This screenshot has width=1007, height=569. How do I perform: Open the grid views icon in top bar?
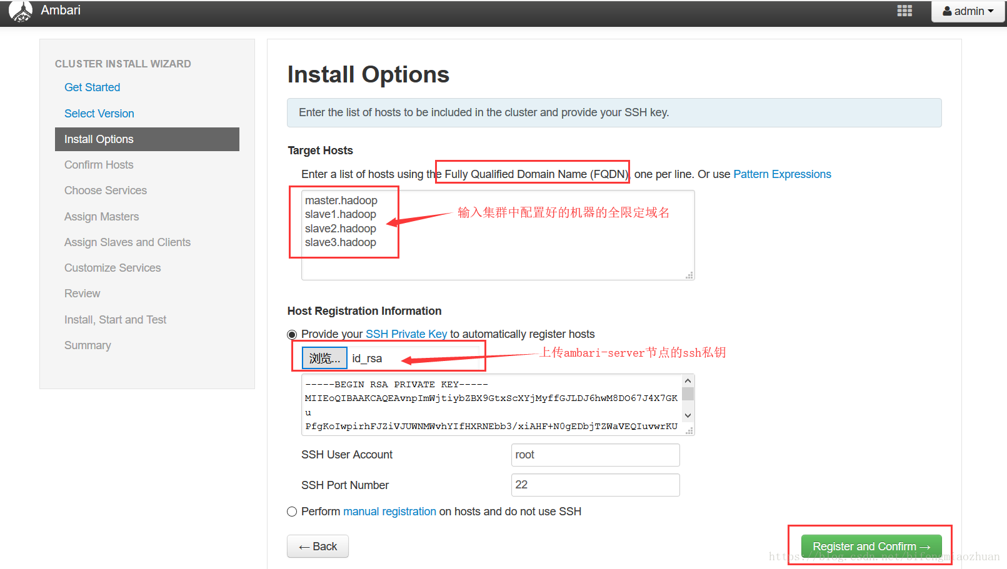click(x=904, y=11)
